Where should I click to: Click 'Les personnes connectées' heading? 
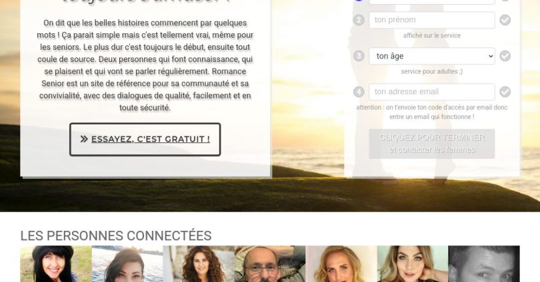tap(116, 235)
